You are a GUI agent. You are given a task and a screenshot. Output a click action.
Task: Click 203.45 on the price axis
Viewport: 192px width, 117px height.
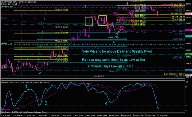(x=188, y=77)
